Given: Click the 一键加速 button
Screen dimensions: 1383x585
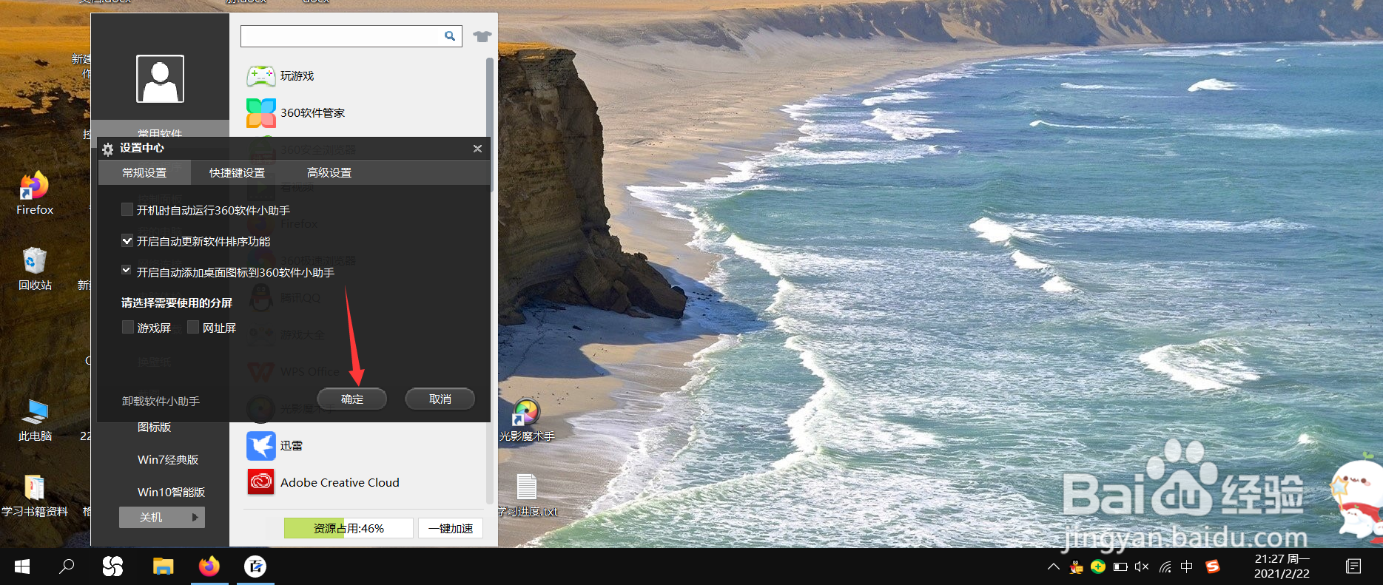Looking at the screenshot, I should click(x=451, y=528).
